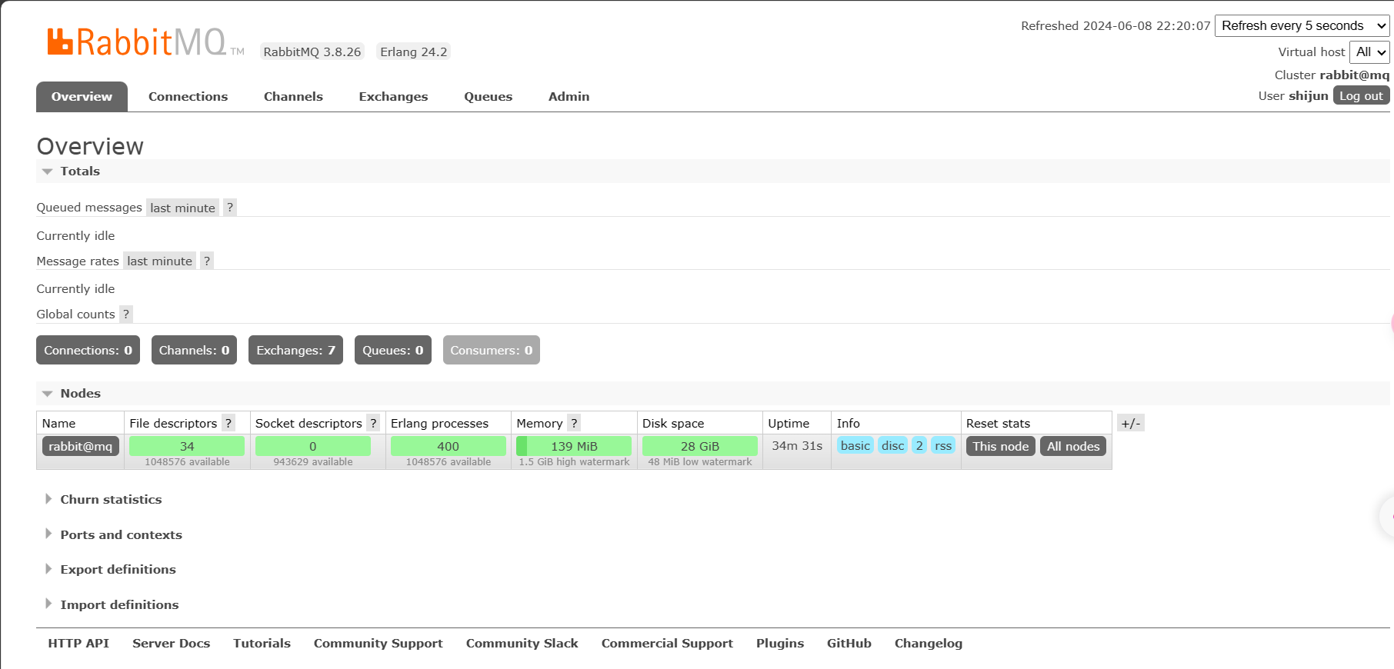1394x669 pixels.
Task: Click the Uptime value 34m 31s
Action: point(797,445)
